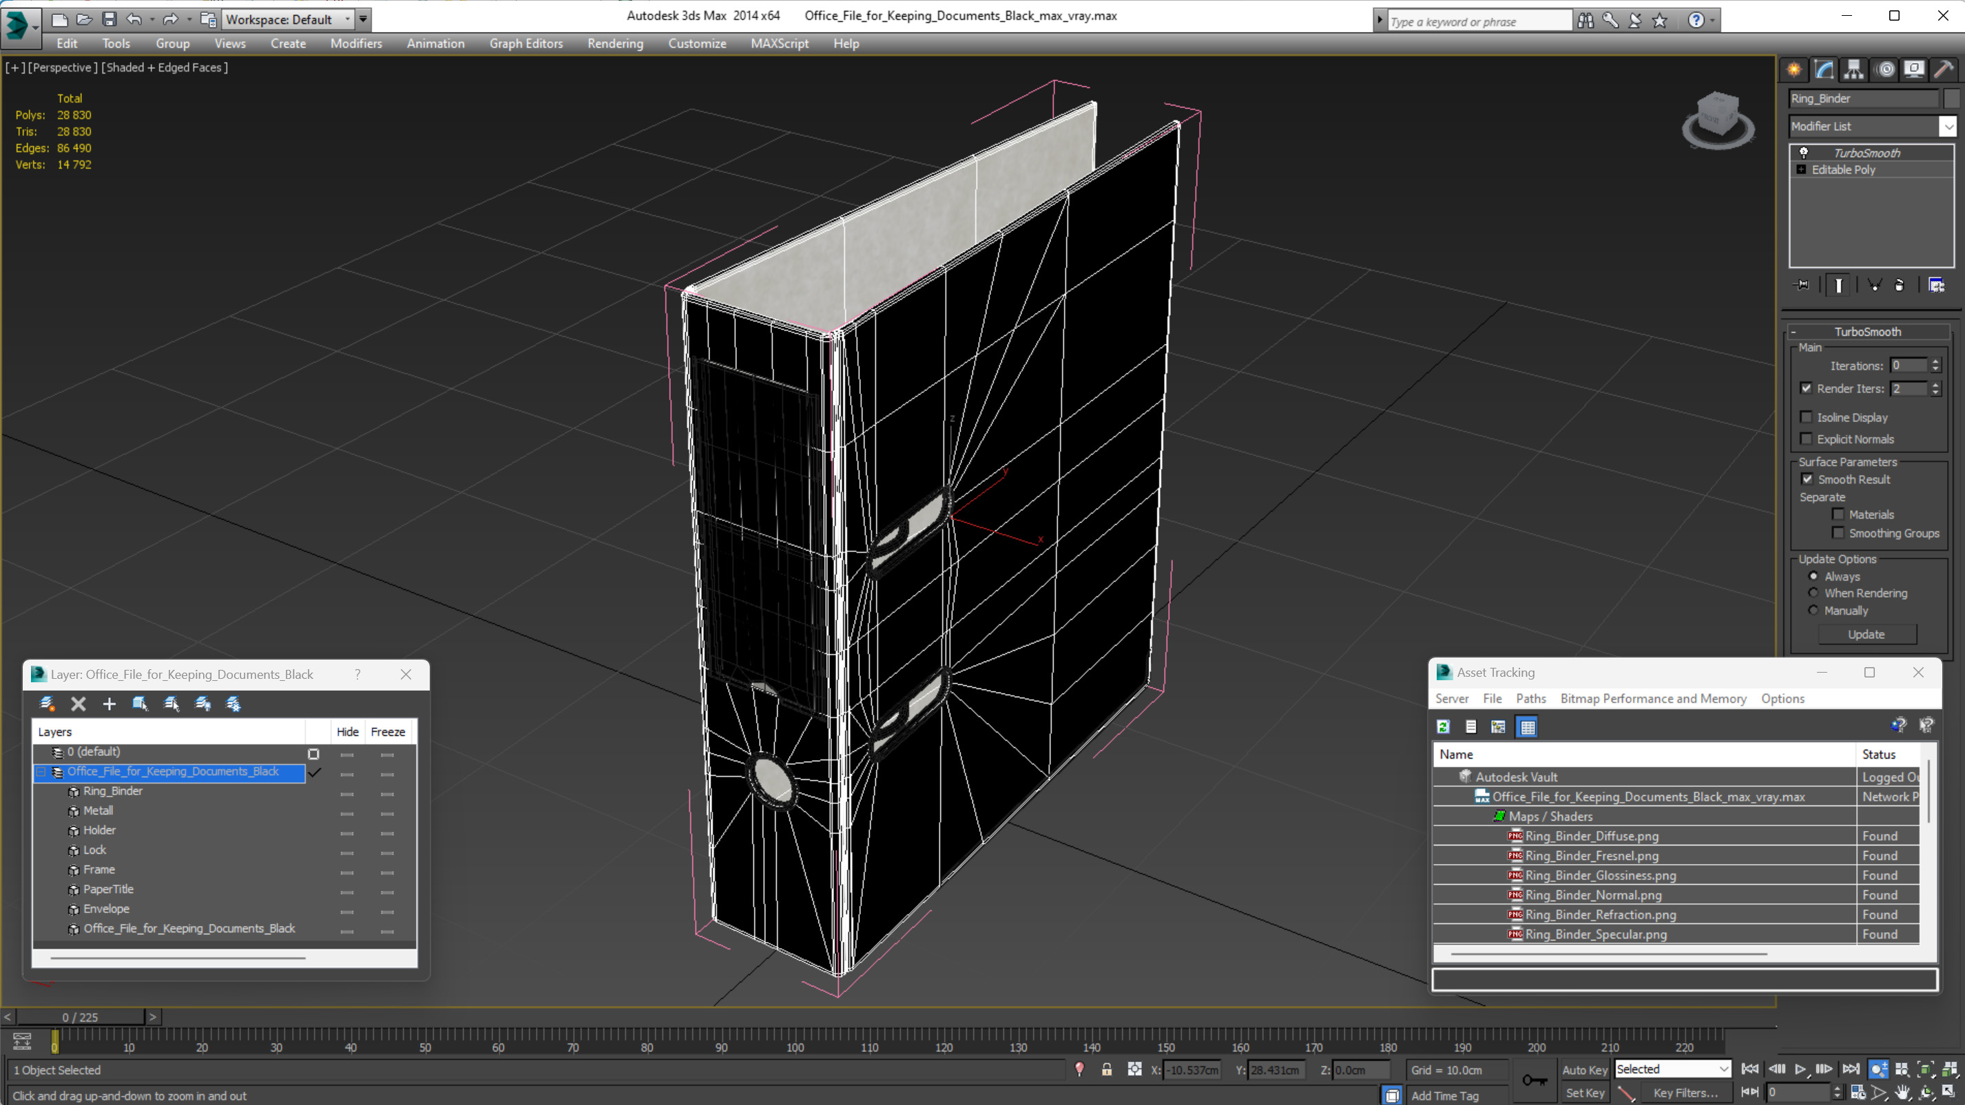Click the time slider showing 0 / 225

coord(80,1018)
